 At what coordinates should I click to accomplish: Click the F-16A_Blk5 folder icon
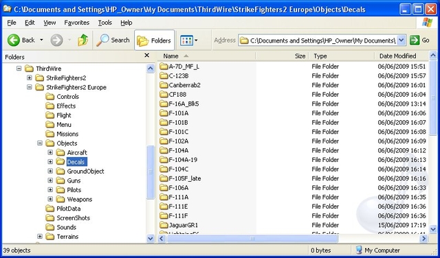coord(164,104)
